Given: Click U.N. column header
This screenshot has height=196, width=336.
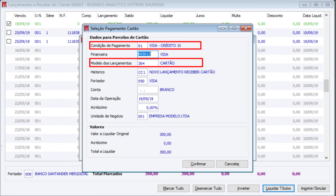Looking at the screenshot, I should click(39, 16).
